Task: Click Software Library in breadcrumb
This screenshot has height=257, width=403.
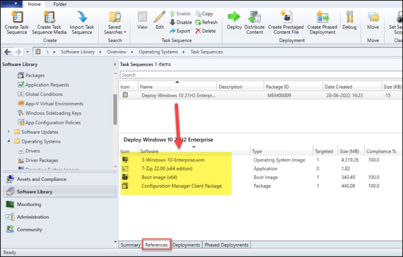Action: click(x=78, y=52)
